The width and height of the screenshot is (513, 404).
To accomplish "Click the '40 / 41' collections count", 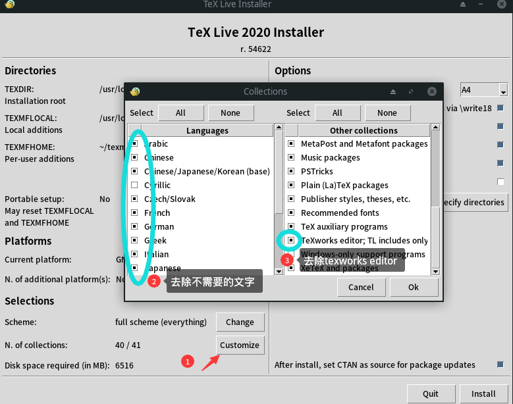I will tap(128, 345).
